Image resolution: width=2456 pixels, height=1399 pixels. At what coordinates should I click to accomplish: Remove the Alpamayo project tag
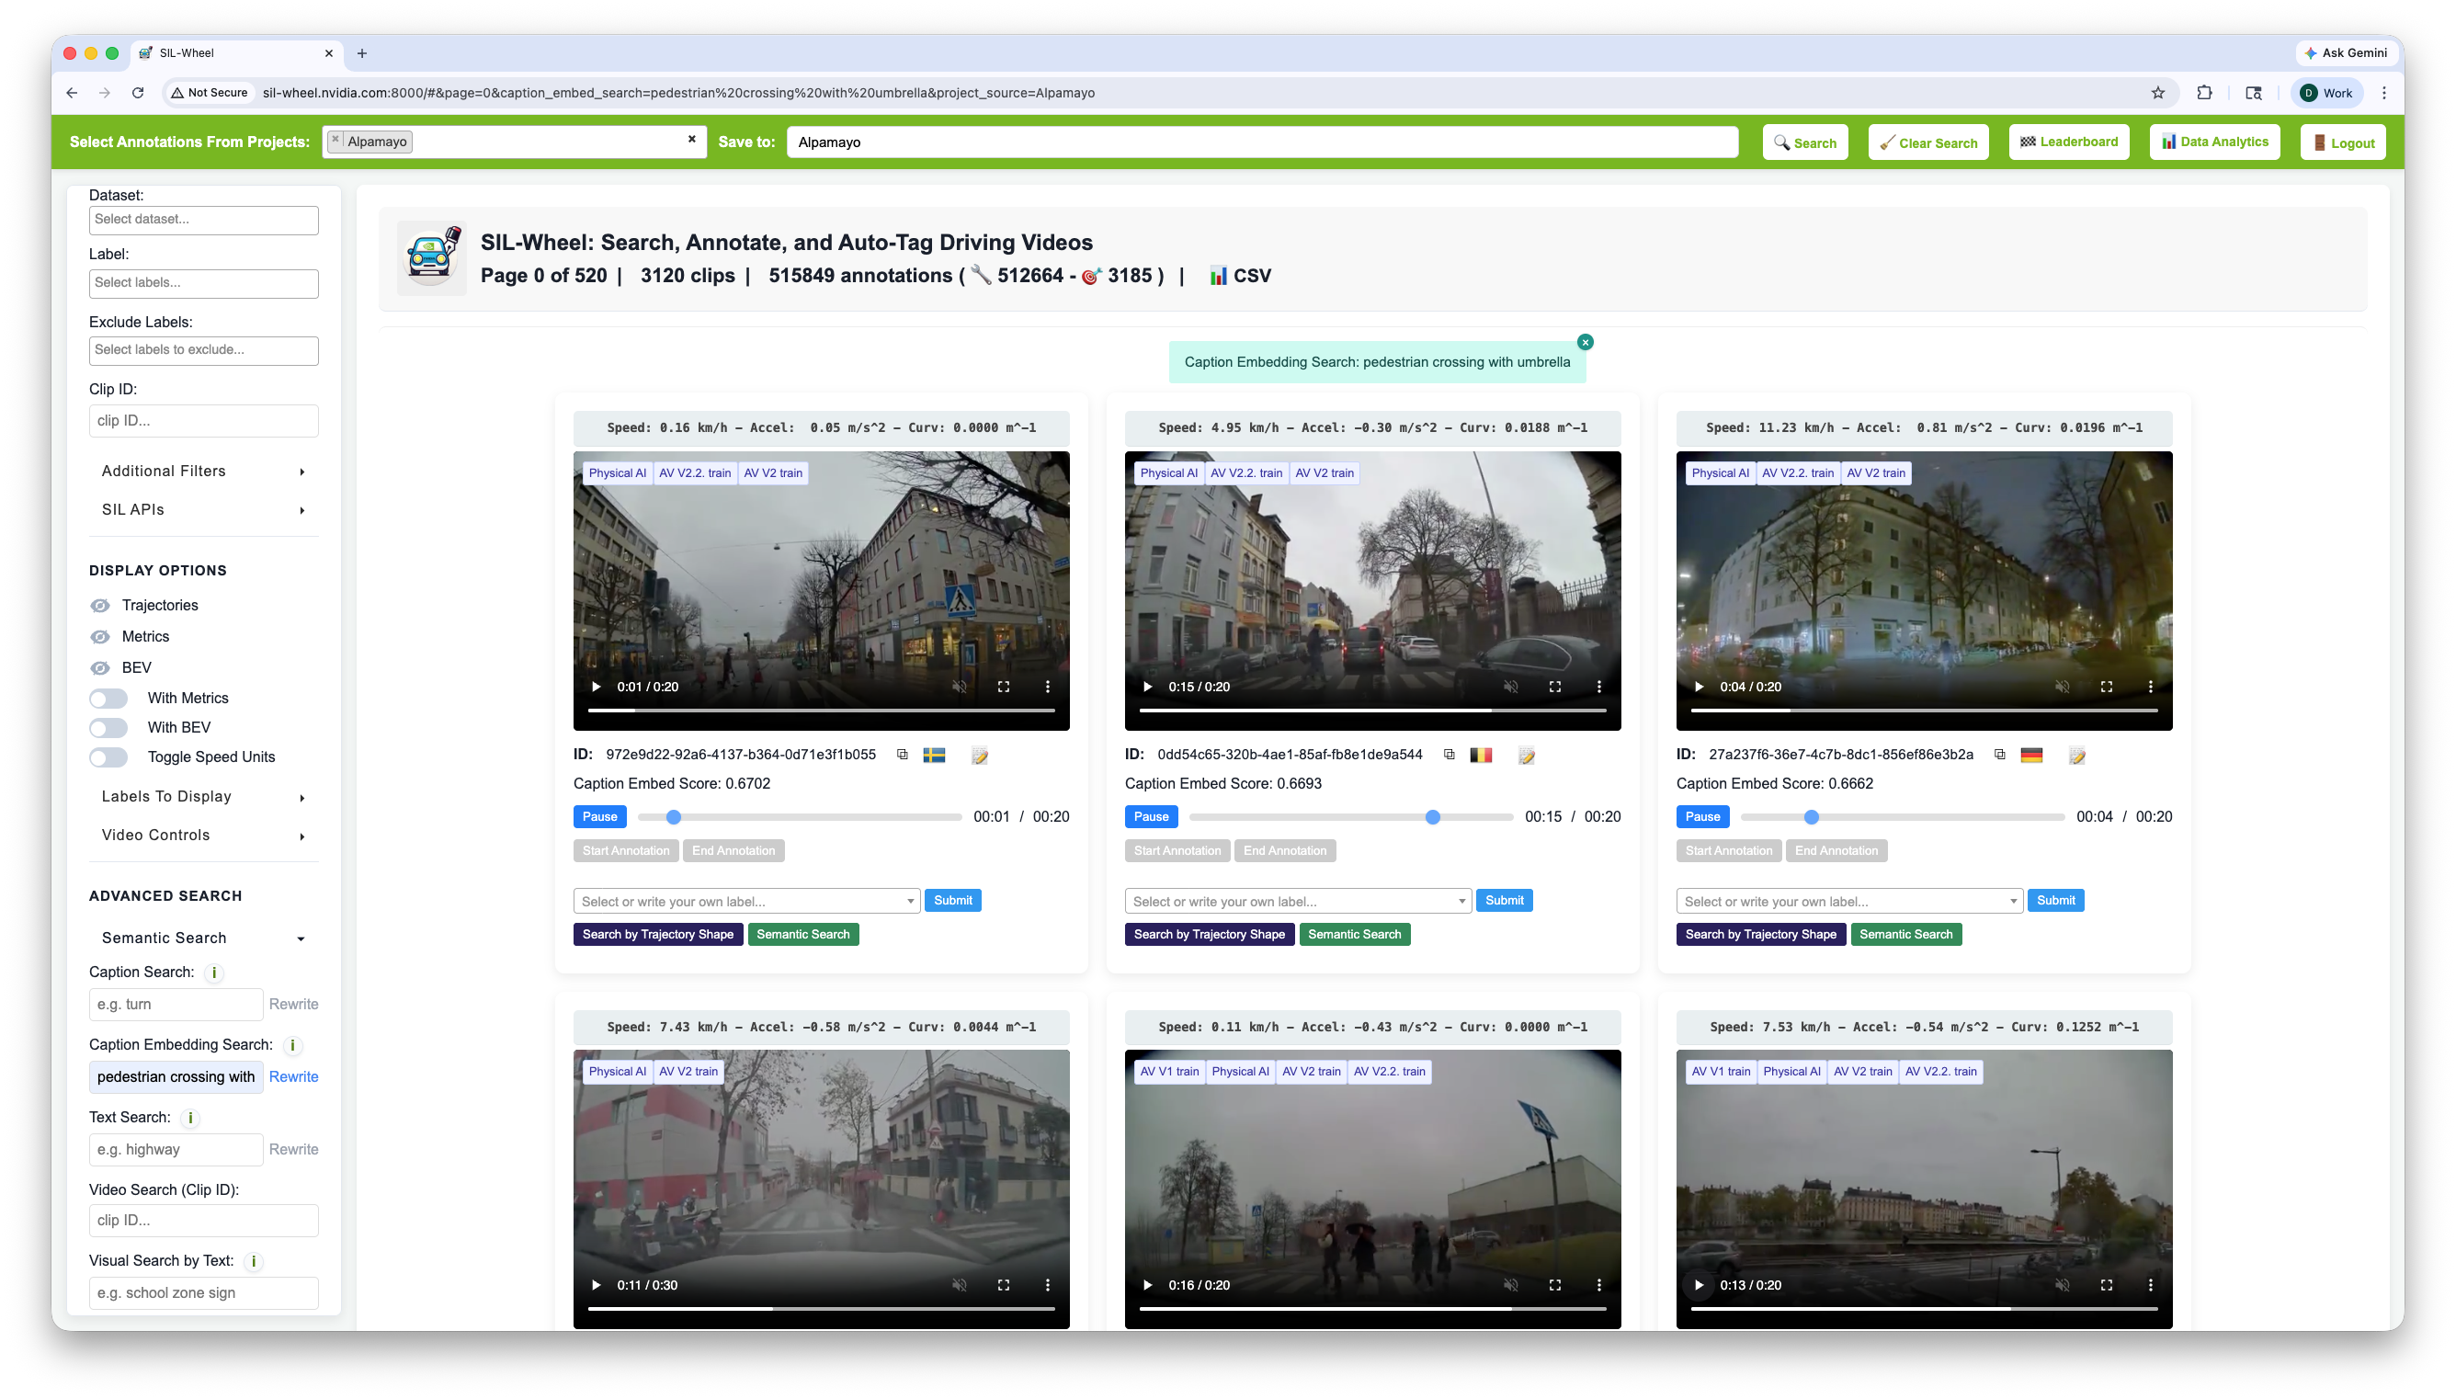coord(335,141)
